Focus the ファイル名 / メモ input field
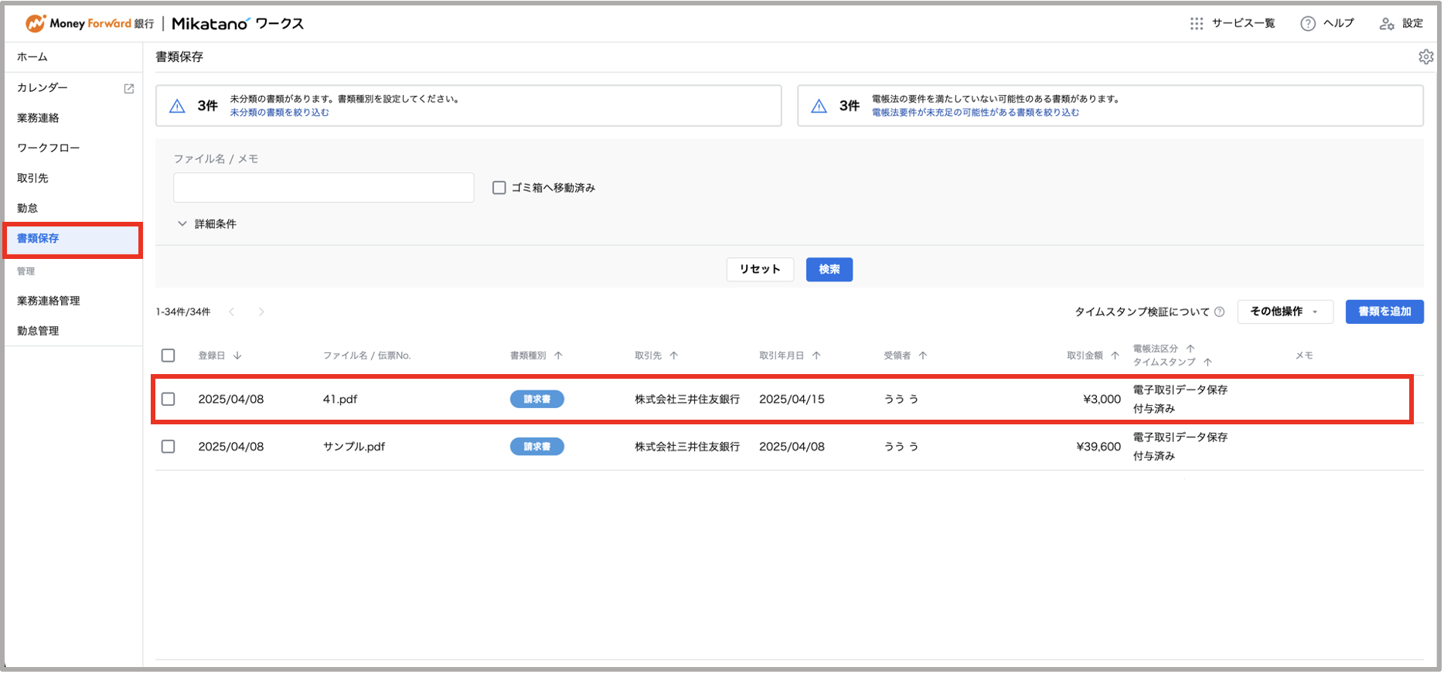 tap(323, 188)
